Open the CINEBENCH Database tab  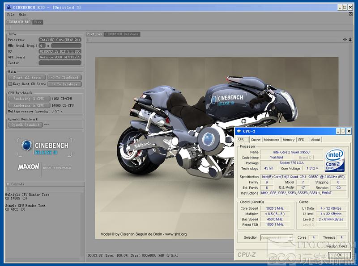click(x=122, y=34)
